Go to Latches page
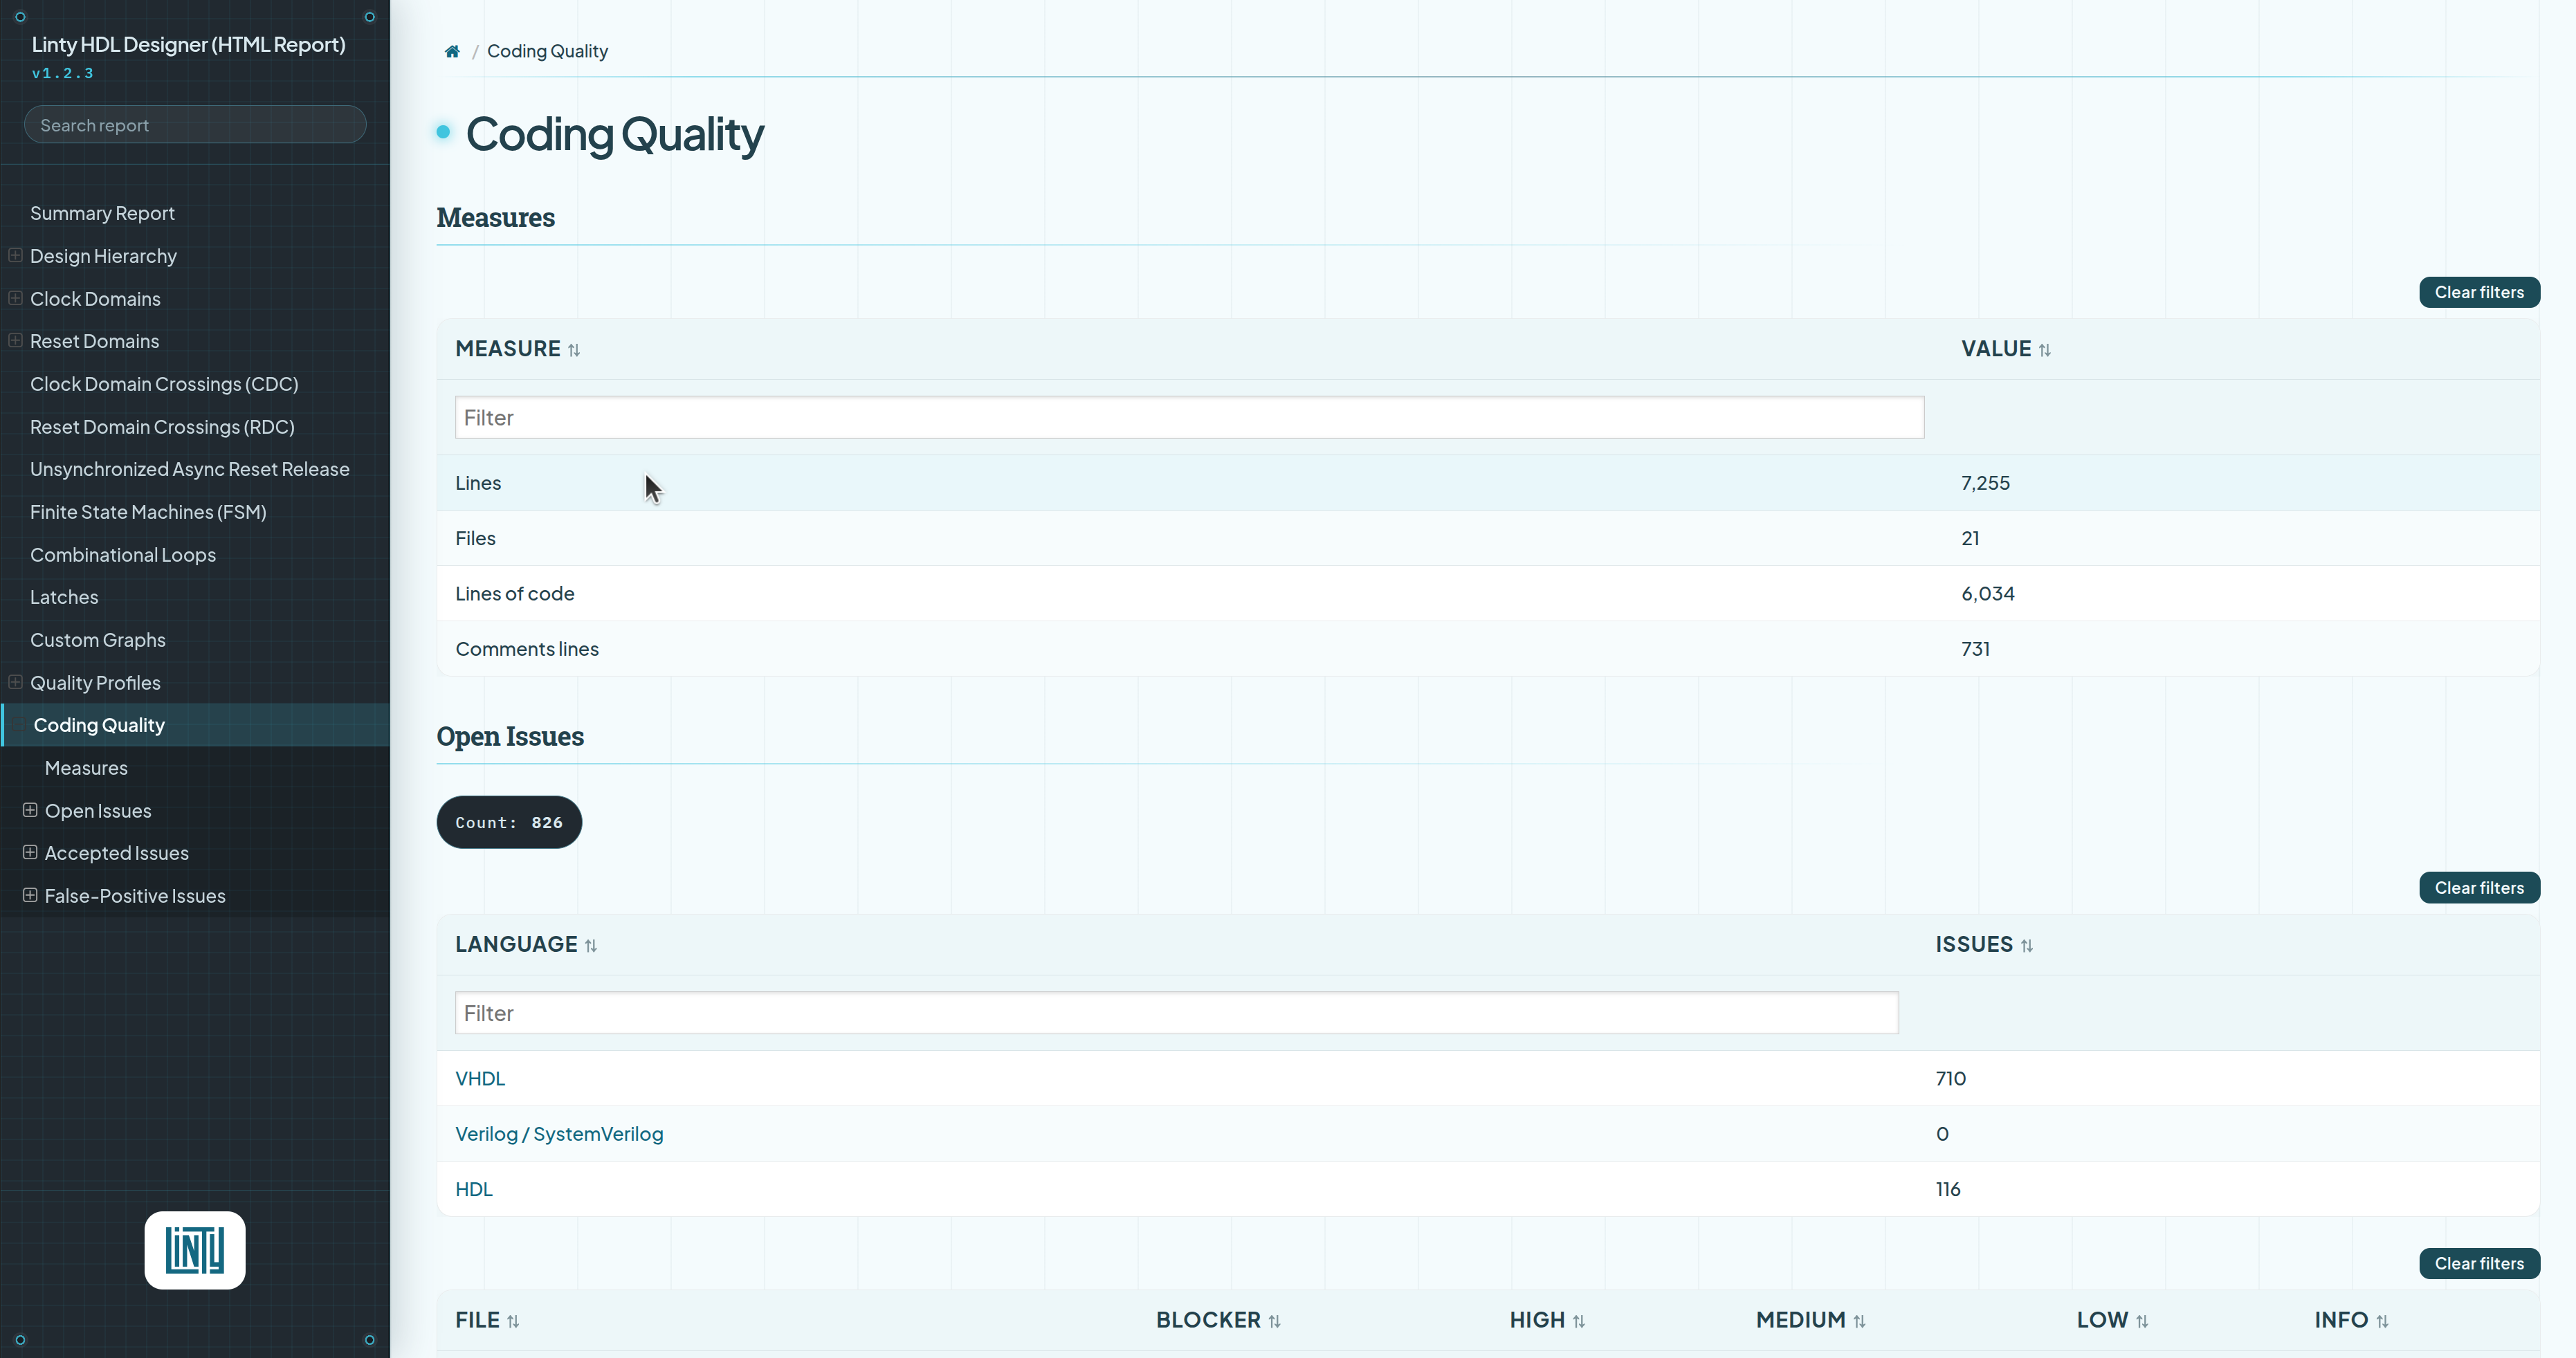 click(64, 597)
